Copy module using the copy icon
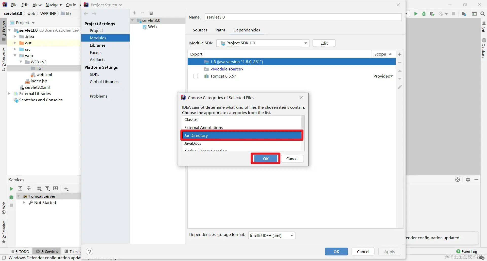487x261 pixels. 151,13
